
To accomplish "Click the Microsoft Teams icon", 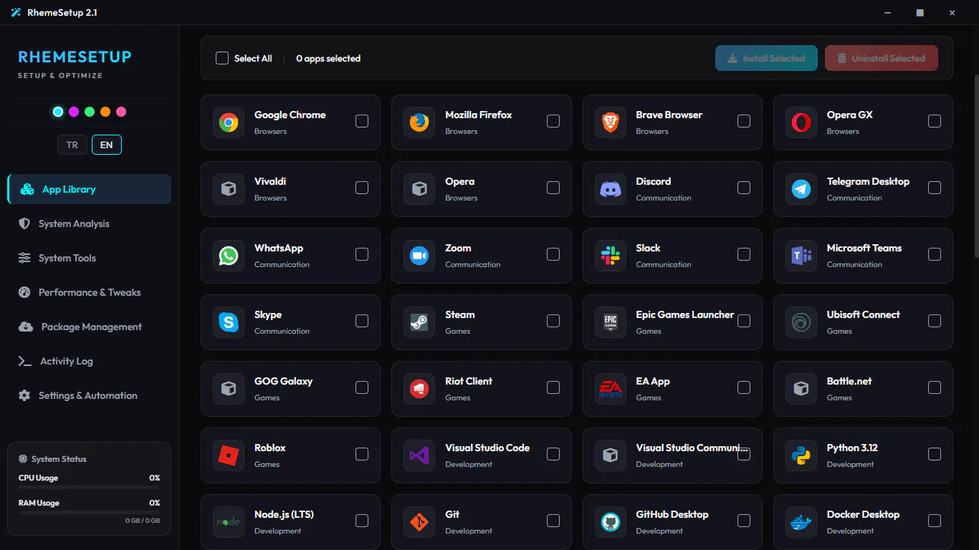I will [801, 256].
